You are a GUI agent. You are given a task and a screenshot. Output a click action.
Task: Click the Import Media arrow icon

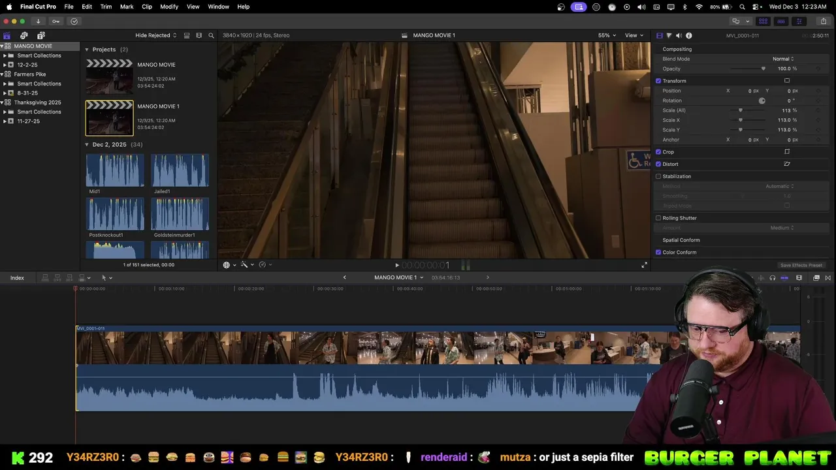point(38,21)
